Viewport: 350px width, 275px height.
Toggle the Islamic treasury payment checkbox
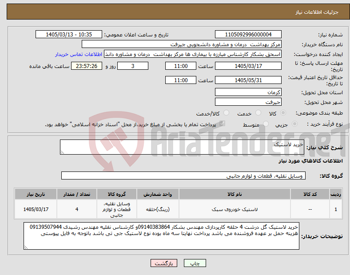[222, 124]
